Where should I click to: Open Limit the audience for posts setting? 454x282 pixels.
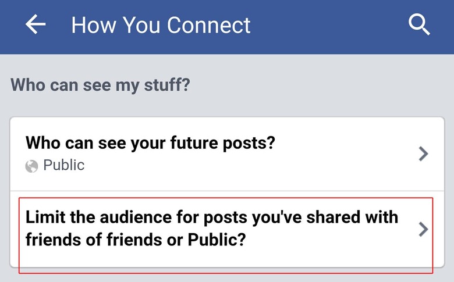[x=227, y=229]
